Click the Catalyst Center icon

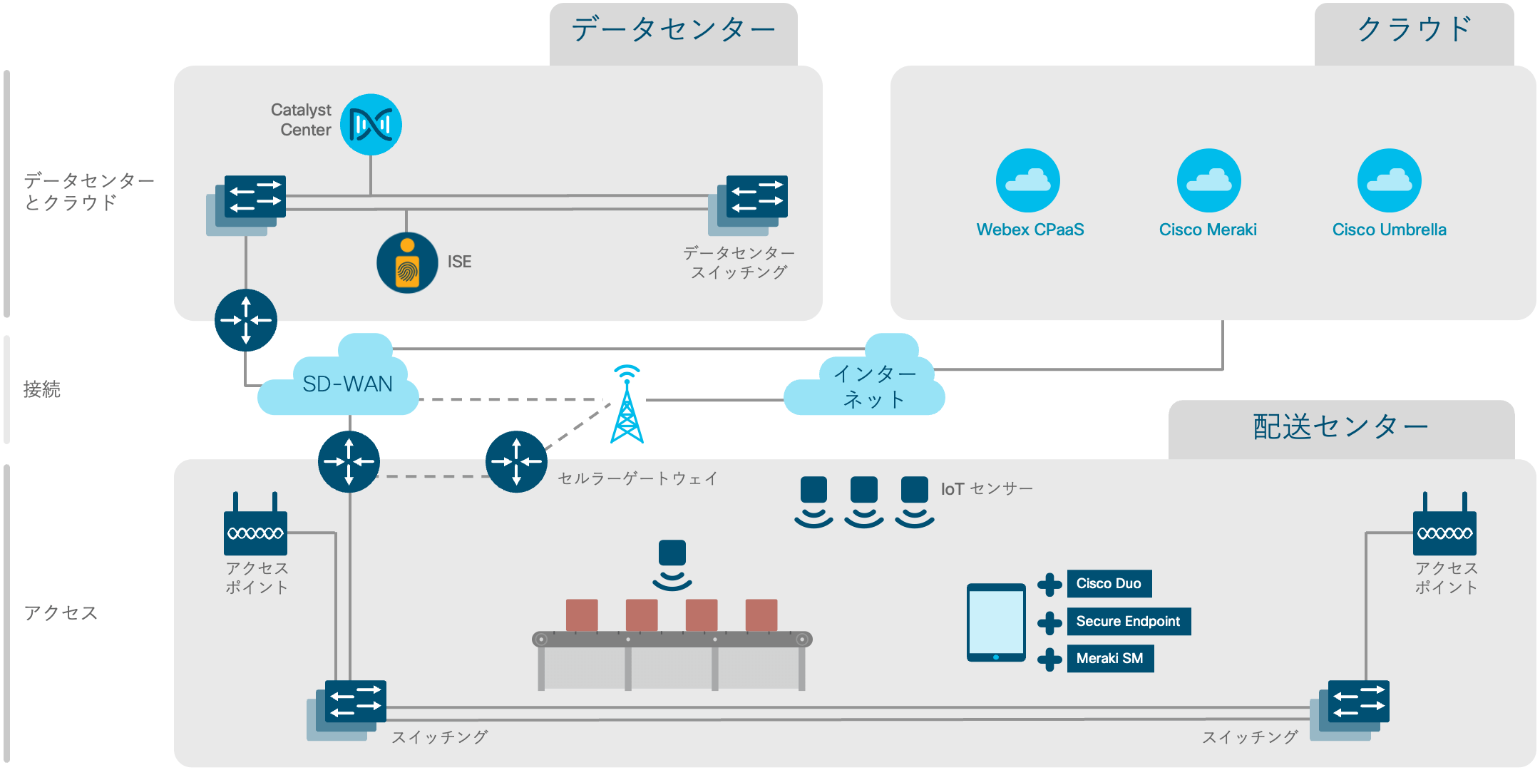(x=383, y=119)
